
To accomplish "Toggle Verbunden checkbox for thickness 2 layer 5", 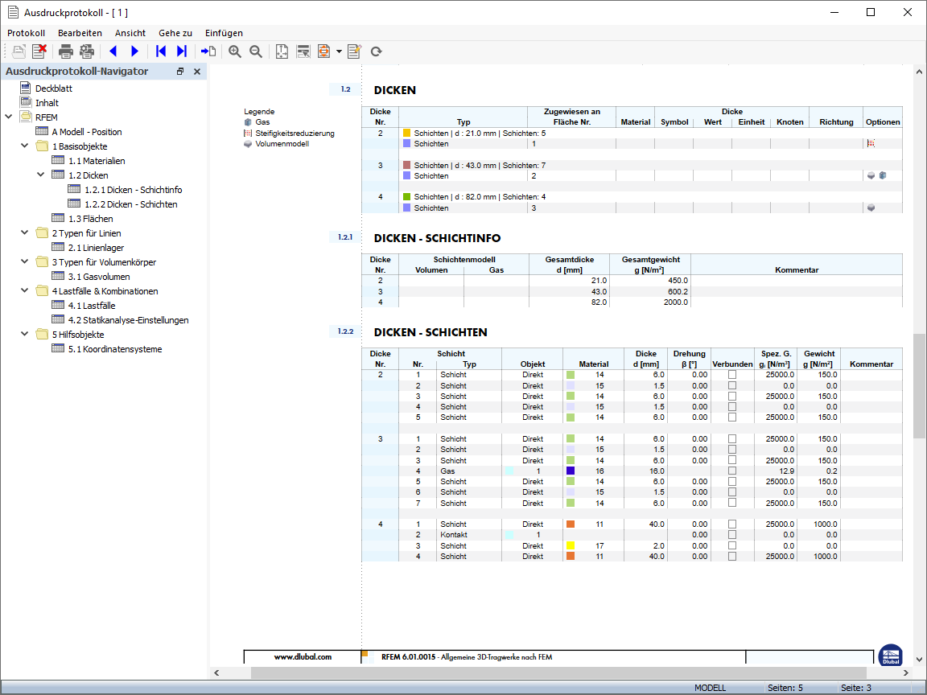I will pos(732,417).
